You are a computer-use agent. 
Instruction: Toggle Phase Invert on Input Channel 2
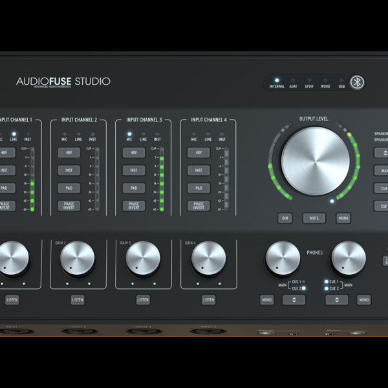[x=69, y=206]
